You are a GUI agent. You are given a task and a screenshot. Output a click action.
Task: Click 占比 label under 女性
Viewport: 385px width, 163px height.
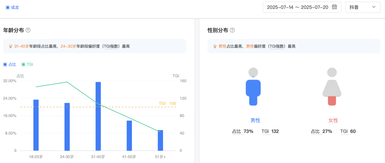[x=315, y=132]
